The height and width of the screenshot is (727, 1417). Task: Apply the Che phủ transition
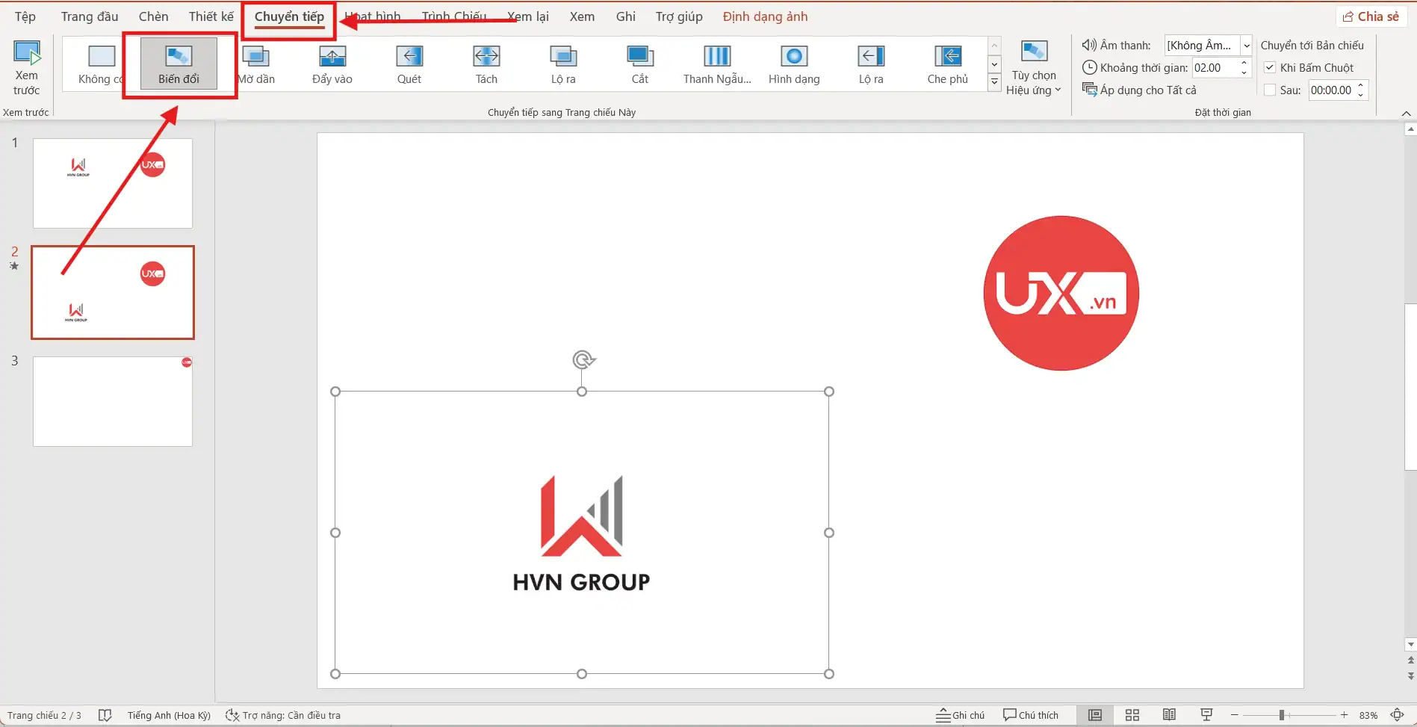pos(947,64)
